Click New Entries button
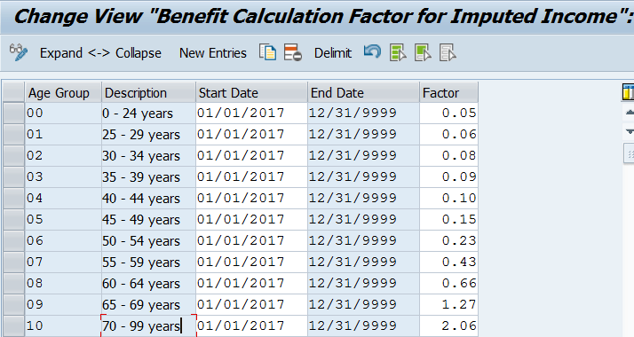 click(213, 53)
